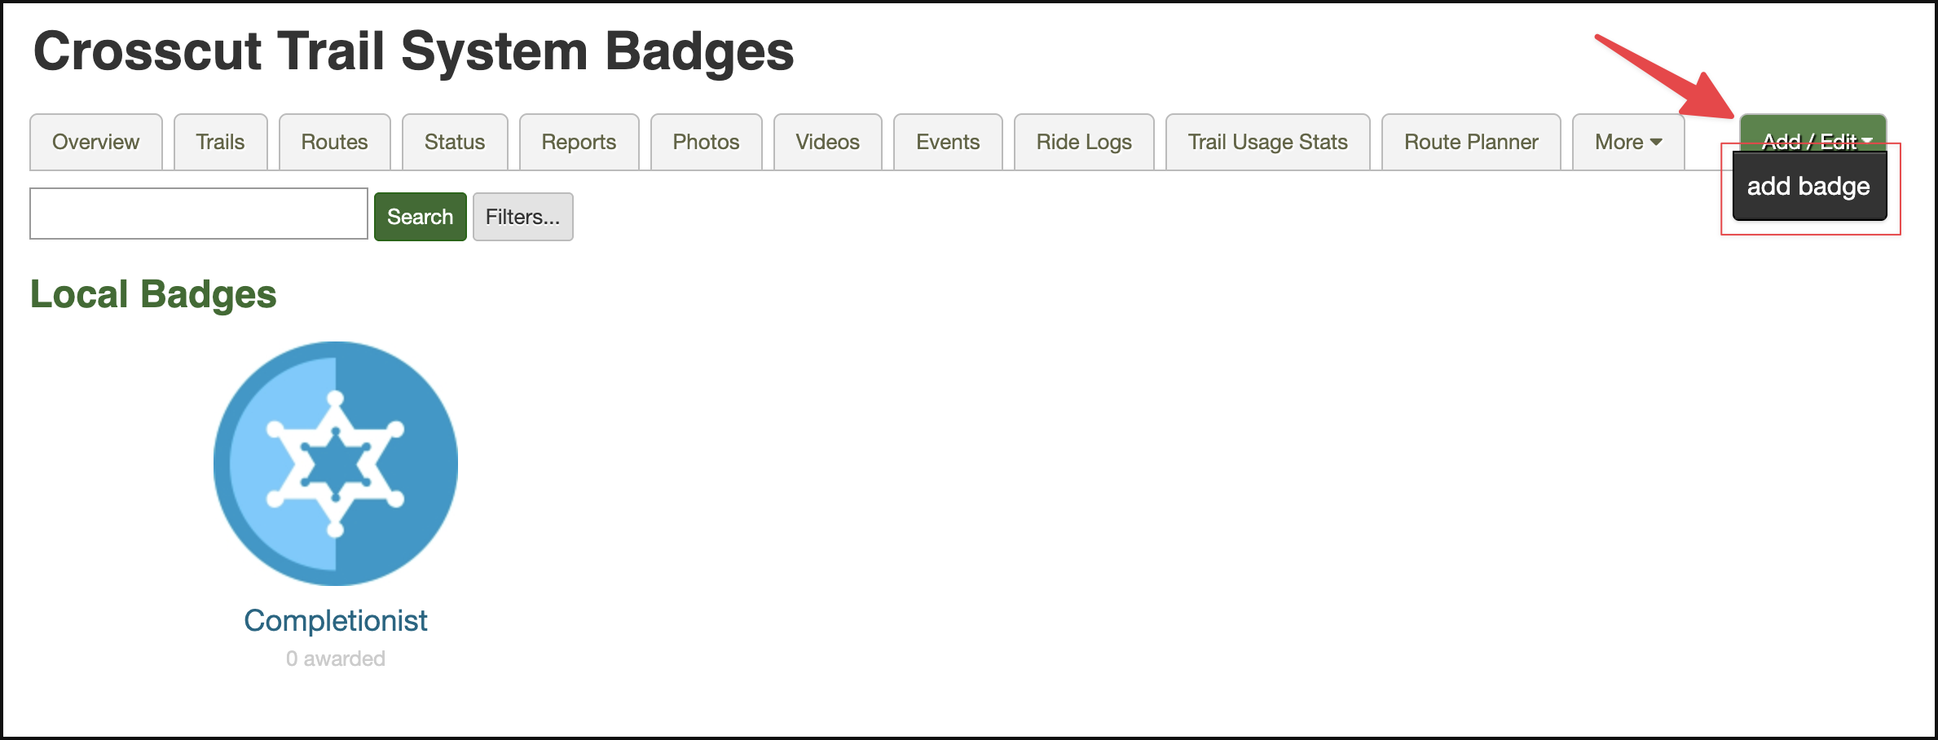
Task: Switch to the Videos tab
Action: 827,142
